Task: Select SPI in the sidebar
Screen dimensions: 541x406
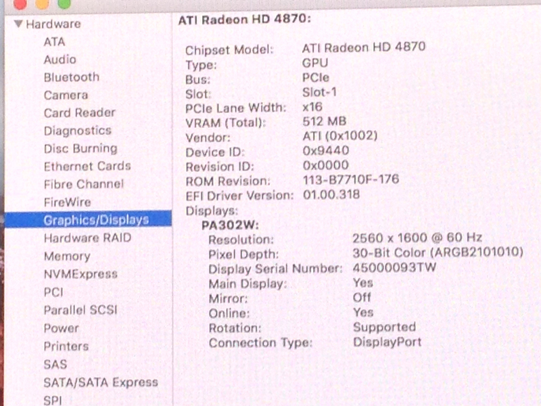Action: pyautogui.click(x=53, y=401)
